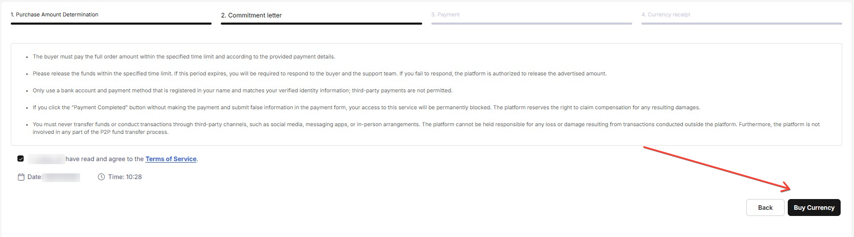Click the rule about paying full order amount
Image resolution: width=854 pixels, height=237 pixels.
point(184,56)
